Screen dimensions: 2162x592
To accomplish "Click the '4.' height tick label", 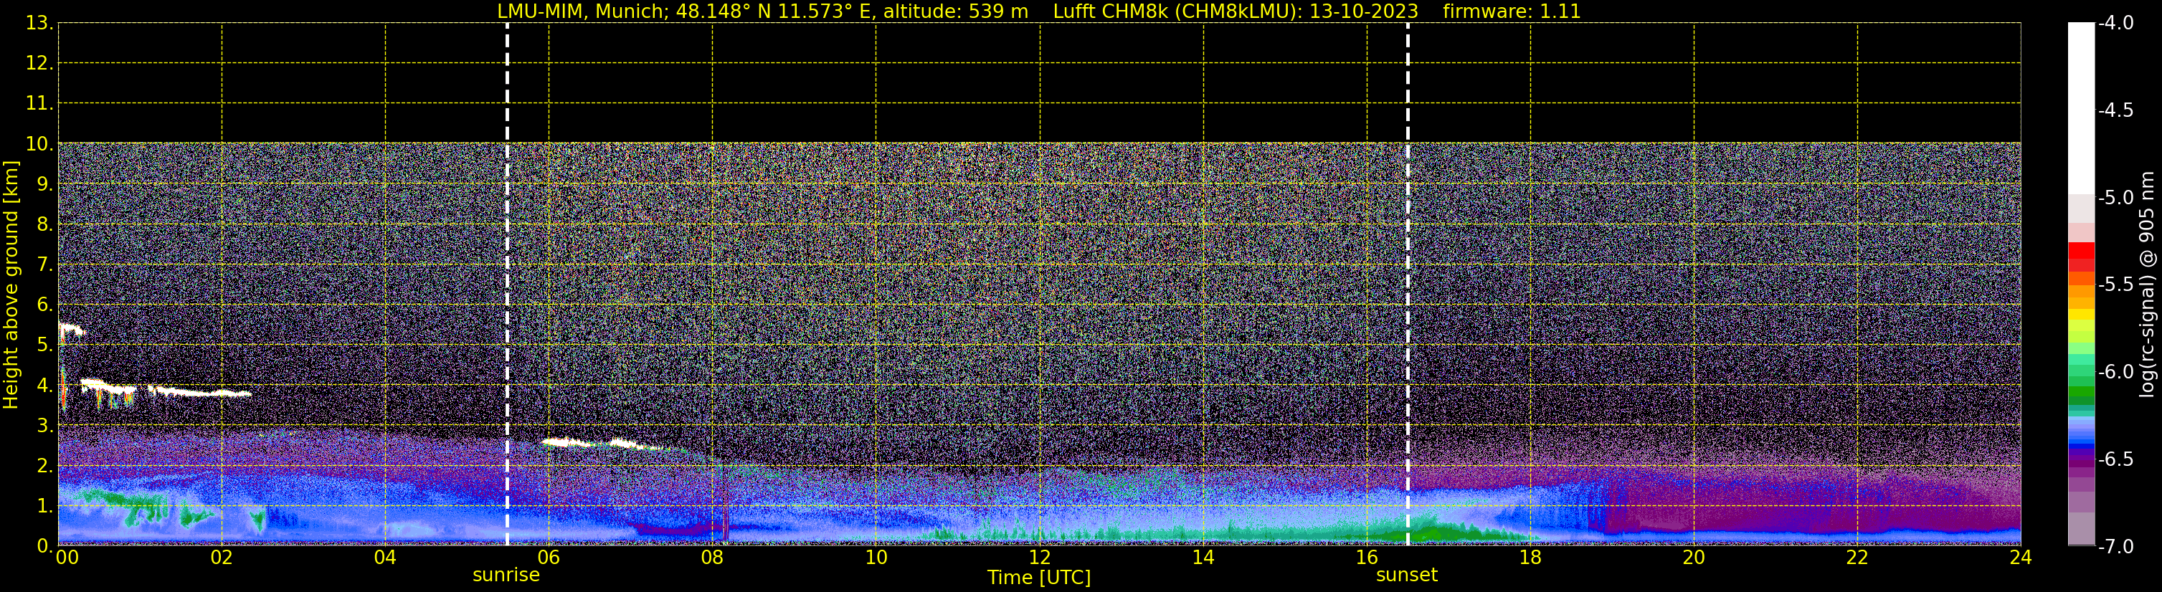I will point(44,385).
